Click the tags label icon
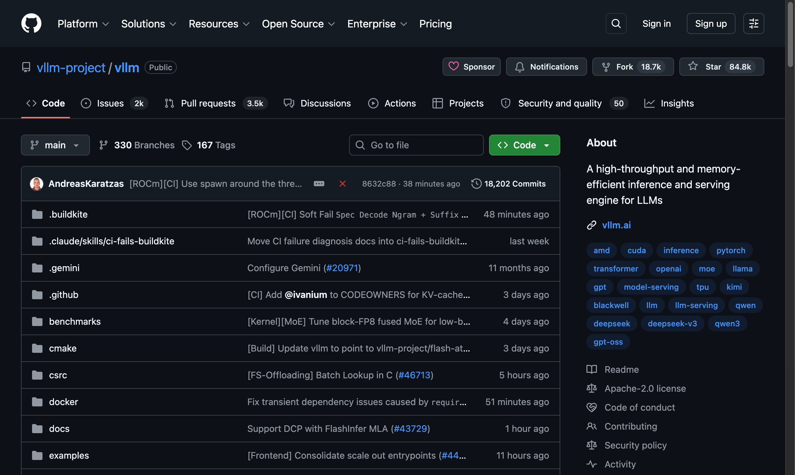The height and width of the screenshot is (475, 795). (x=187, y=145)
